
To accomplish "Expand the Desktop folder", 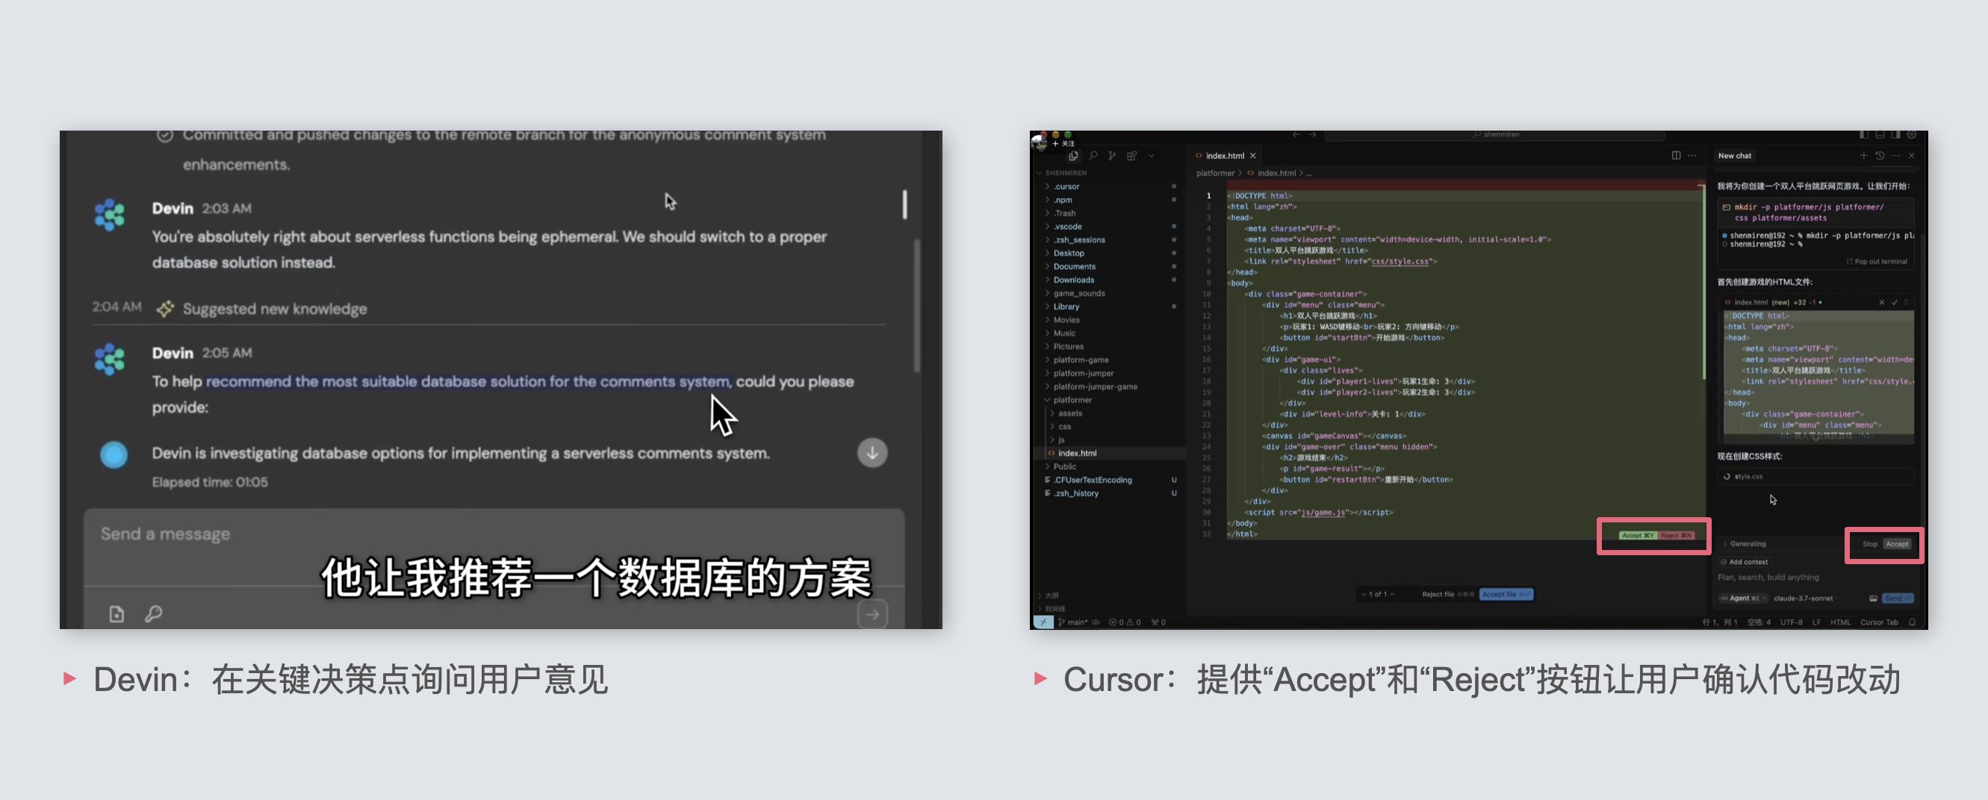I will [x=1111, y=253].
